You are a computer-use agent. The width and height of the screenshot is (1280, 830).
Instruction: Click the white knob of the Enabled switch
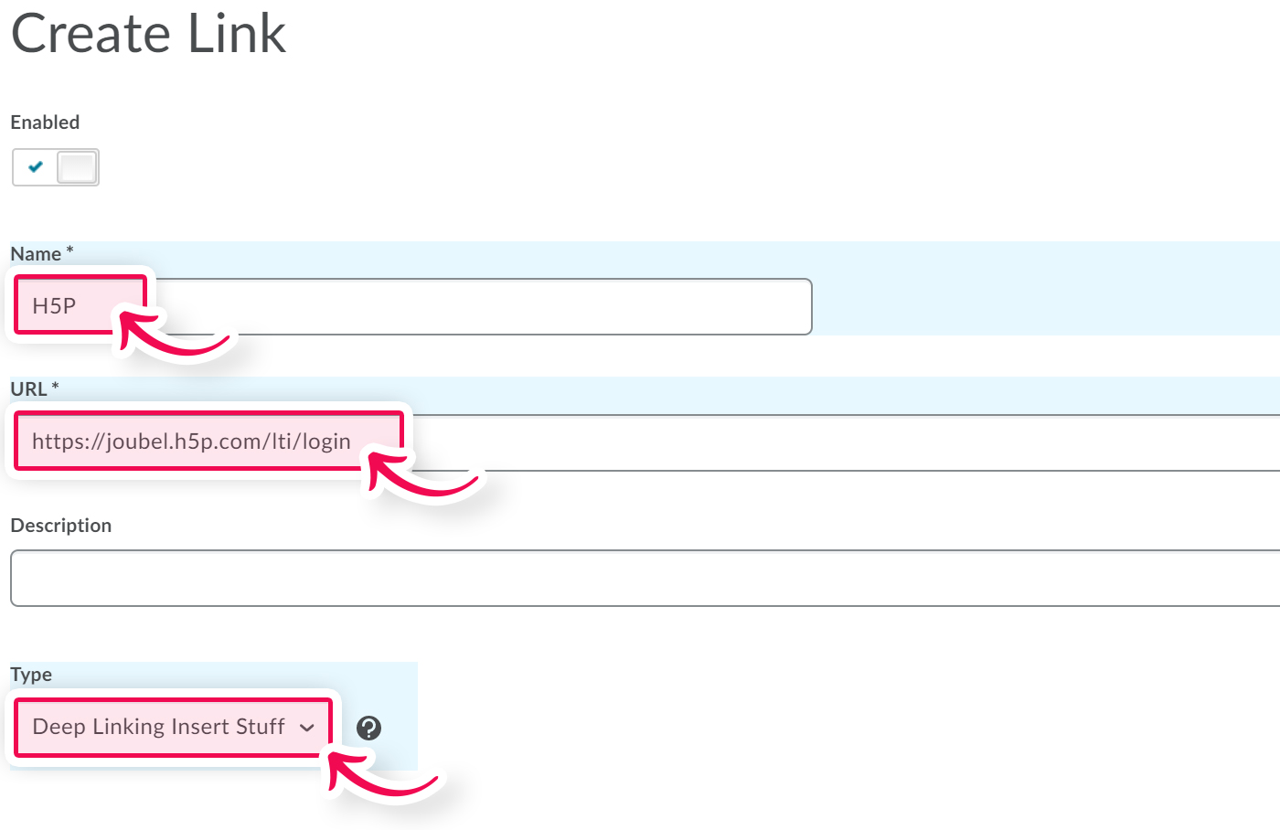coord(77,167)
